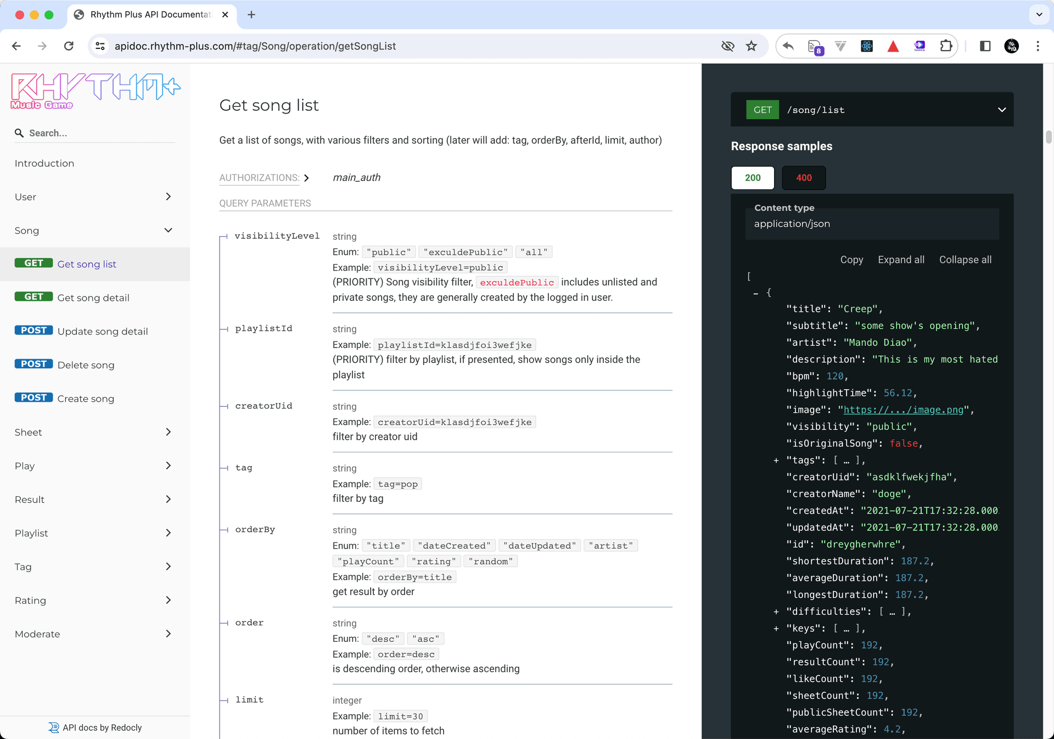Click the reply-arrow extension icon
The image size is (1054, 739).
tap(788, 46)
